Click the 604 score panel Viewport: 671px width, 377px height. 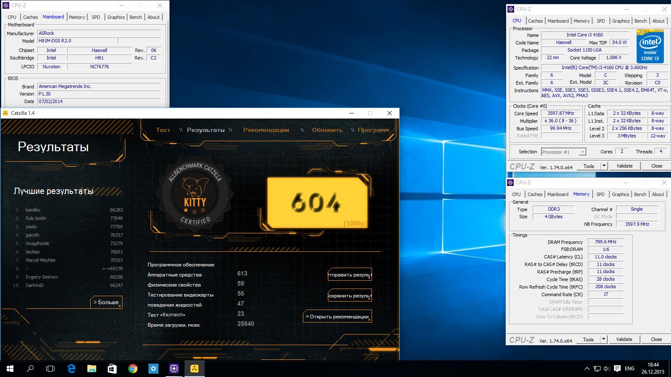point(317,203)
